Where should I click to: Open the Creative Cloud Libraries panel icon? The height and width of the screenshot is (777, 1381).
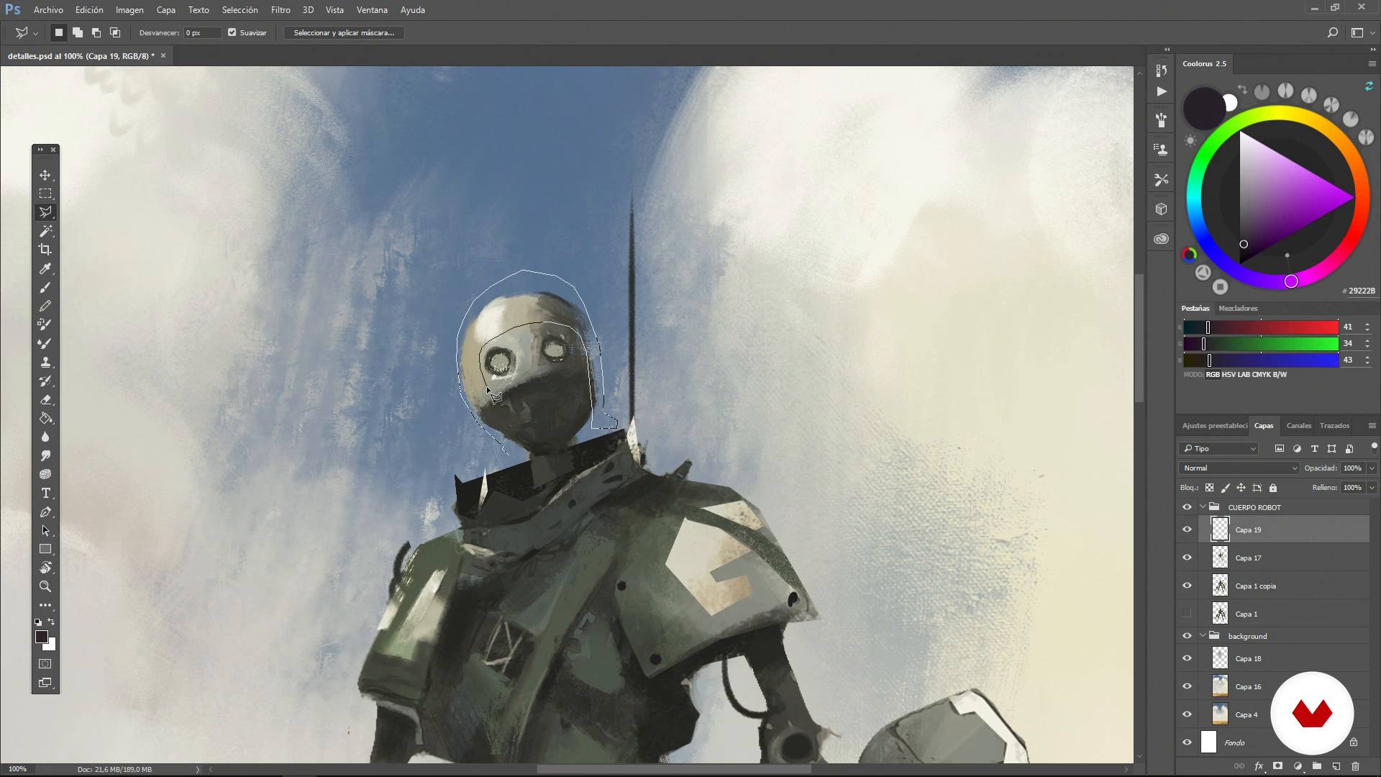(x=1161, y=239)
